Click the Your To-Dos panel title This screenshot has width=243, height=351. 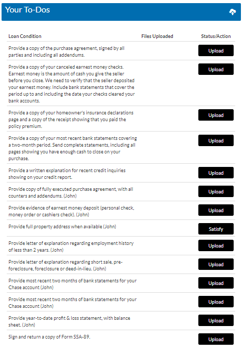(x=28, y=10)
